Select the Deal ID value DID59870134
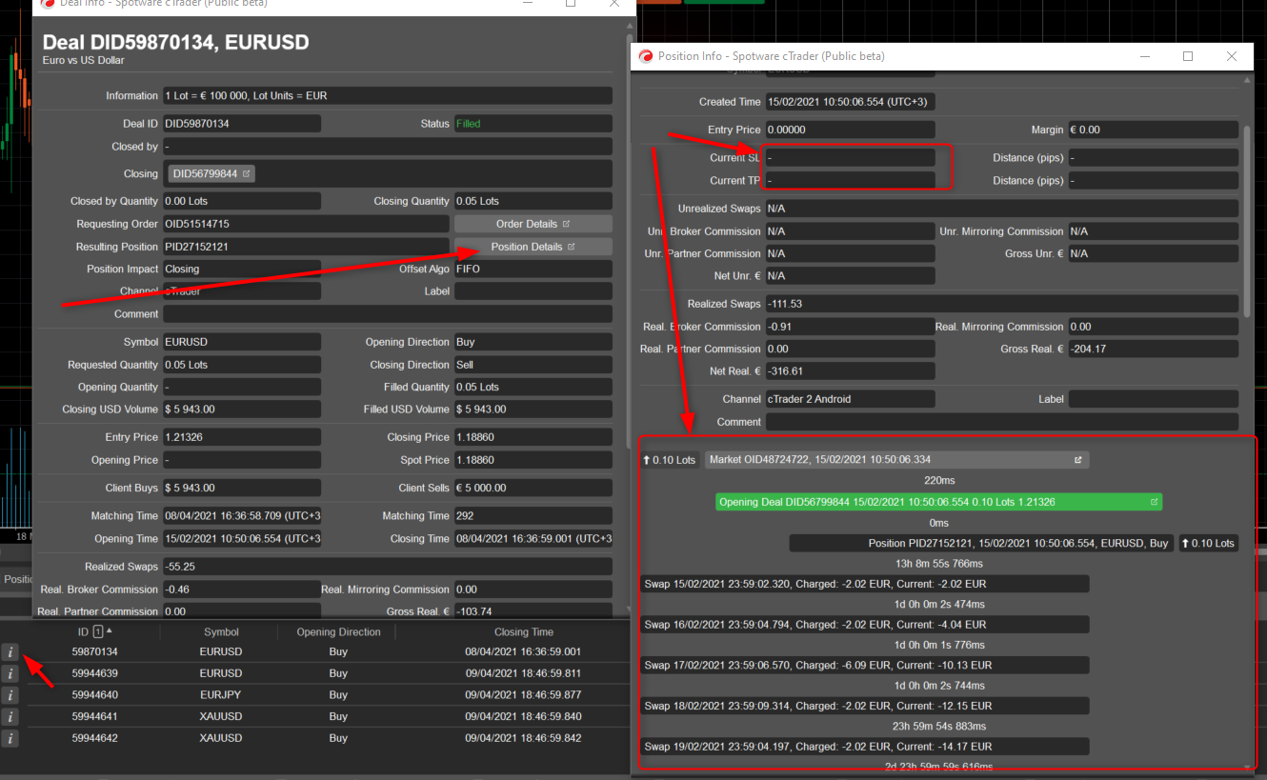The height and width of the screenshot is (780, 1267). (242, 124)
